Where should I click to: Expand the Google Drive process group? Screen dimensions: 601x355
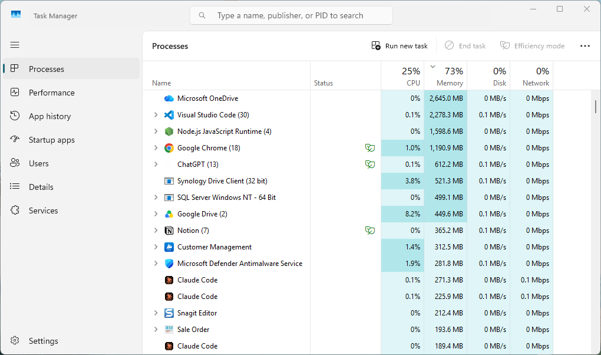click(x=156, y=214)
